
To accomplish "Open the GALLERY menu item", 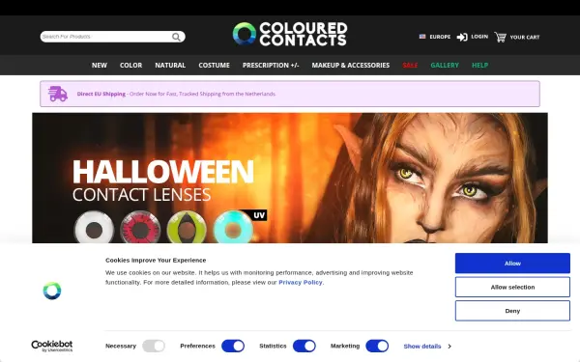I will [x=445, y=66].
